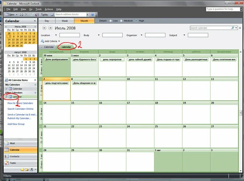Viewport: 244px width, 181px height.
Task: Open the Tasks navigation button
Action: (x=20, y=163)
